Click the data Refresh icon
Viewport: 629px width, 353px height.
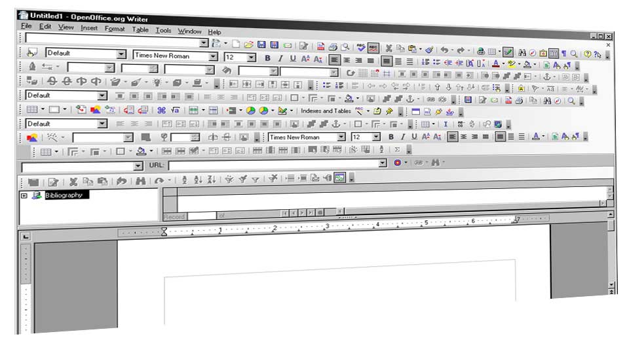click(159, 181)
